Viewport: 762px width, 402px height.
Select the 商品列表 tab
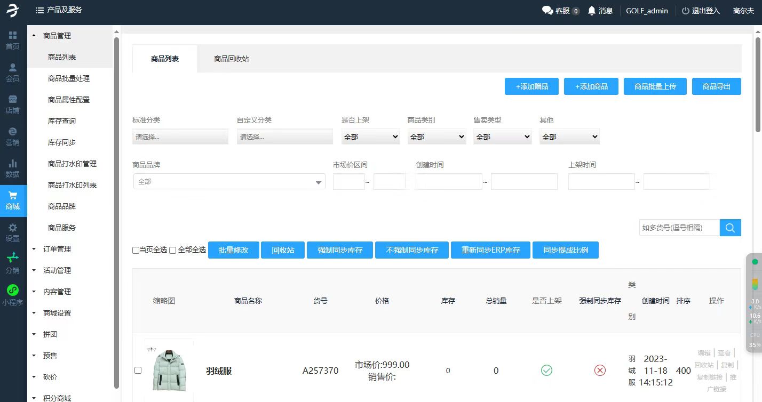(165, 59)
